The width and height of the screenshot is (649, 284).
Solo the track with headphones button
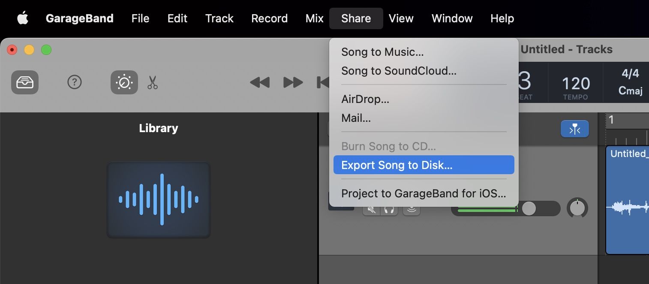pos(389,209)
